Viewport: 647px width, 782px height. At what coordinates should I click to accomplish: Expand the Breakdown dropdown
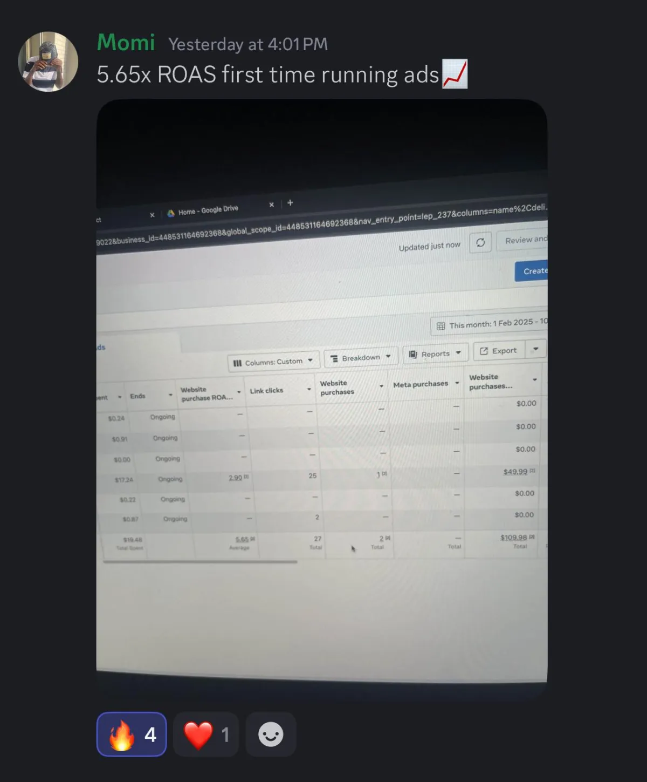(361, 357)
